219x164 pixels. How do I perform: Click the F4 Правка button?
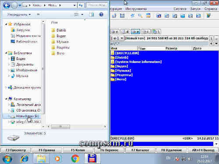[x=47, y=150]
